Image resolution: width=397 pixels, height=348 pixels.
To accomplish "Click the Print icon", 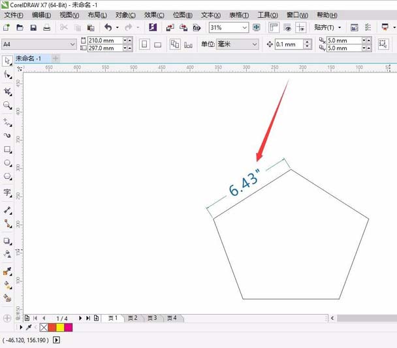I will 46,27.
